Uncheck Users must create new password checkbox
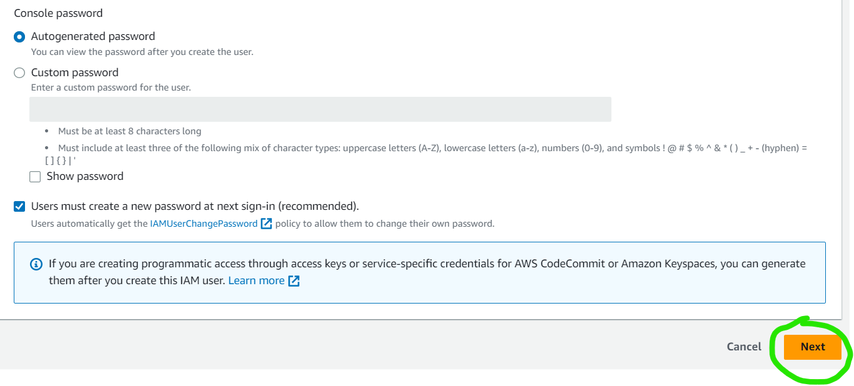Viewport: 854px width, 386px height. pos(19,206)
